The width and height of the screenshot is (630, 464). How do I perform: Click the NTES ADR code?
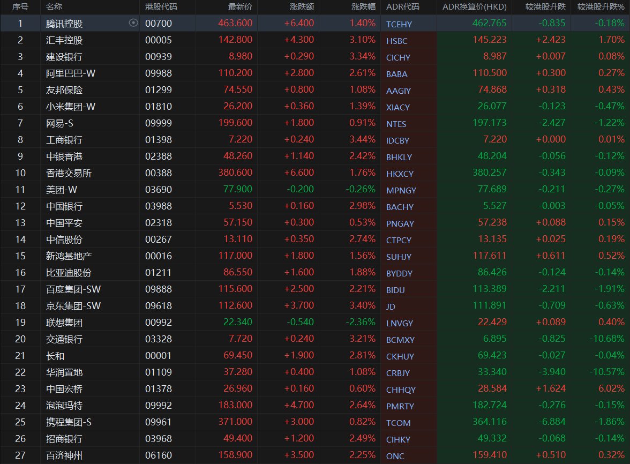tap(396, 124)
